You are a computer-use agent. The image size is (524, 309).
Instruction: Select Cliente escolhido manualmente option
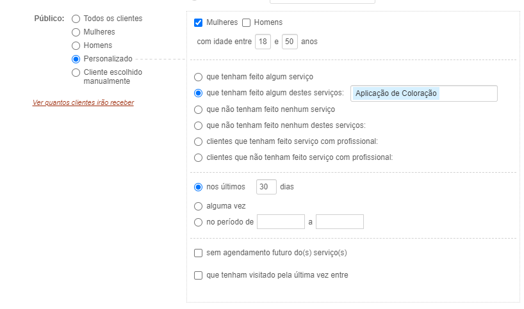point(76,73)
